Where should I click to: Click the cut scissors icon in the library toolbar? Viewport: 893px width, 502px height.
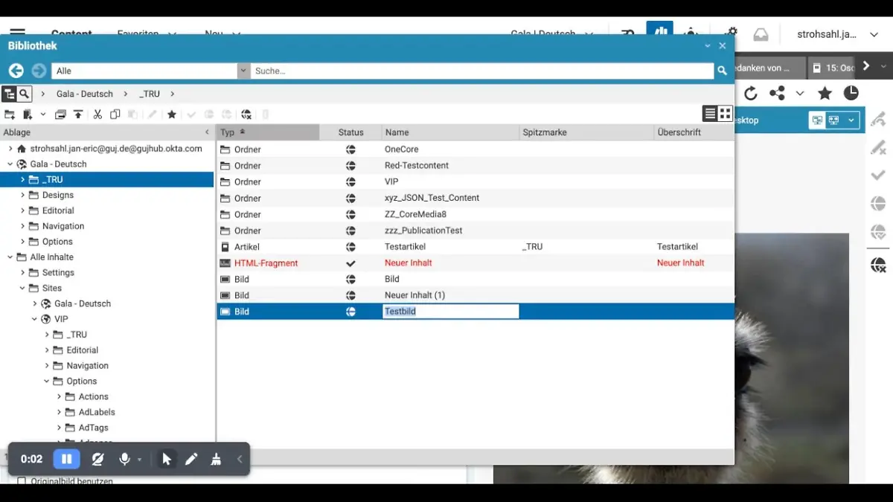pyautogui.click(x=97, y=115)
